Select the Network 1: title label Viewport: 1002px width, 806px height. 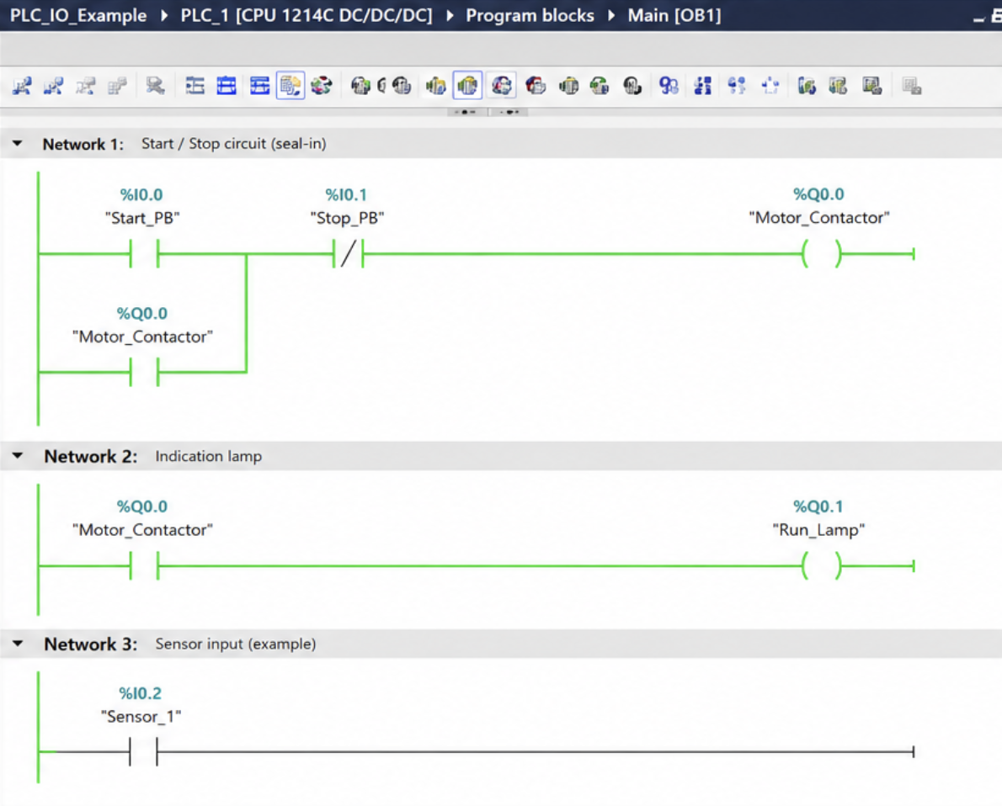pyautogui.click(x=83, y=145)
